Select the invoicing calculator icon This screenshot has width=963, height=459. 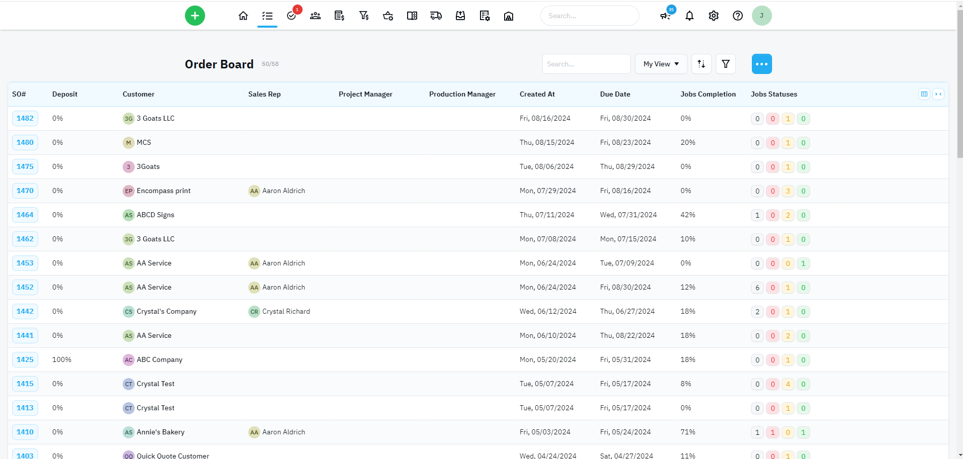click(339, 16)
